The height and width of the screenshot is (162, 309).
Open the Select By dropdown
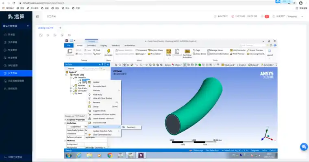268,65
